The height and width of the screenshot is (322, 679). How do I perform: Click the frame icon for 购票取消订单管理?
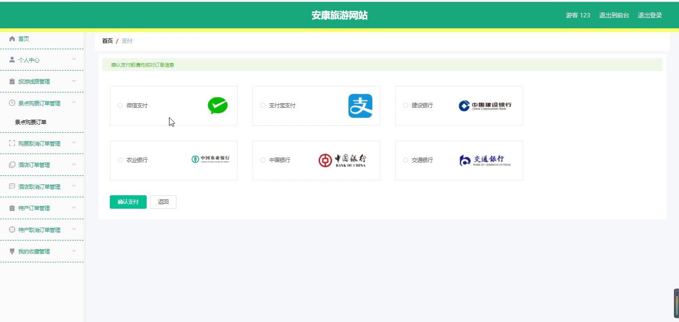pyautogui.click(x=12, y=143)
